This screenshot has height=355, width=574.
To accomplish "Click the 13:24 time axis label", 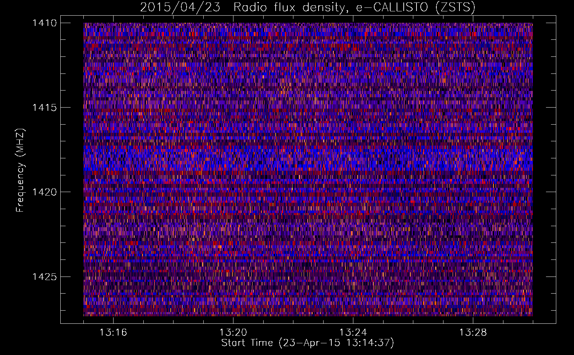I will (x=353, y=333).
